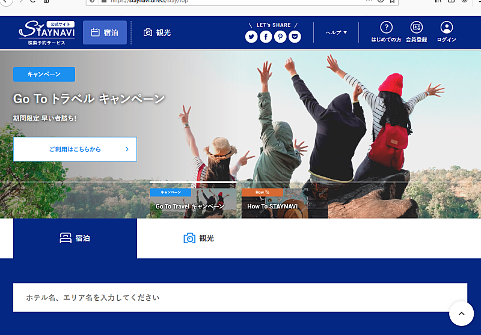Share the page on Twitter
This screenshot has width=481, height=335.
coord(251,37)
